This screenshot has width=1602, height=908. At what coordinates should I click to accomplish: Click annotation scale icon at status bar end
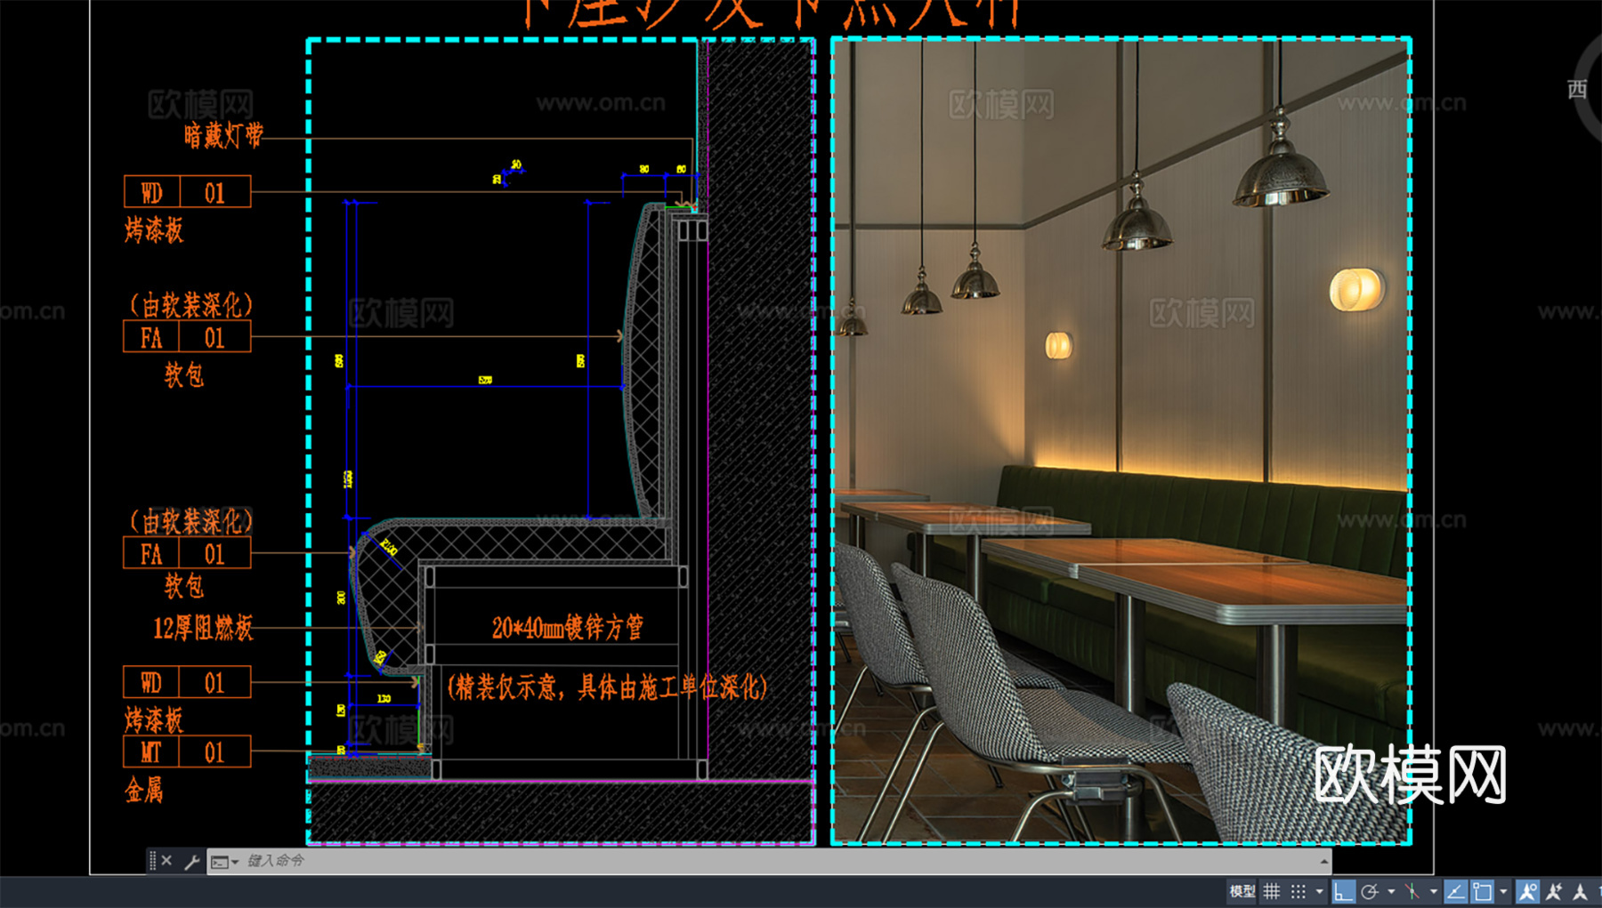click(x=1580, y=891)
